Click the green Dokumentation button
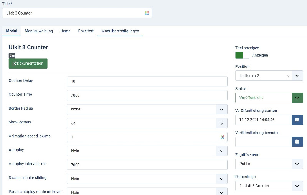The width and height of the screenshot is (307, 195). pos(28,63)
